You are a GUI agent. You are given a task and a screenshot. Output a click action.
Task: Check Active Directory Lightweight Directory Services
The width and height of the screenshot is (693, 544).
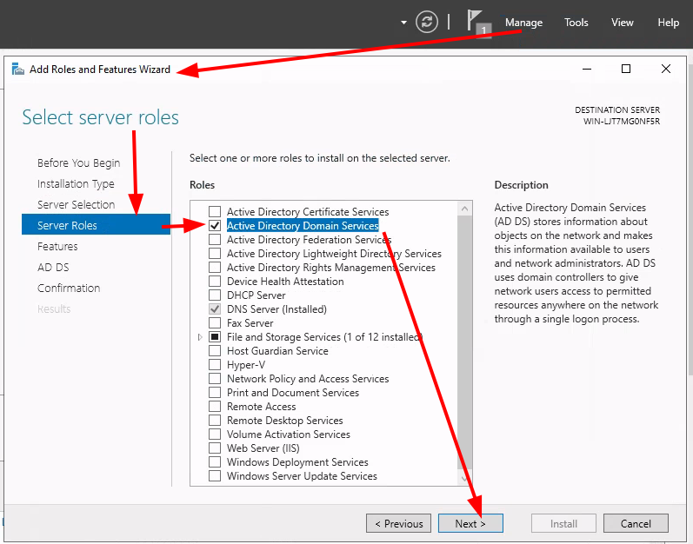(x=215, y=254)
